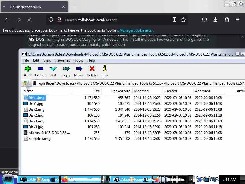This screenshot has width=245, height=184.
Task: Click the tracking protection shield icon
Action: pos(51,20)
